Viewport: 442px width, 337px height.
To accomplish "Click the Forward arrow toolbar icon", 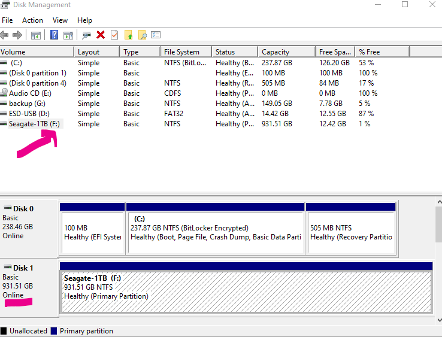I will coord(17,35).
